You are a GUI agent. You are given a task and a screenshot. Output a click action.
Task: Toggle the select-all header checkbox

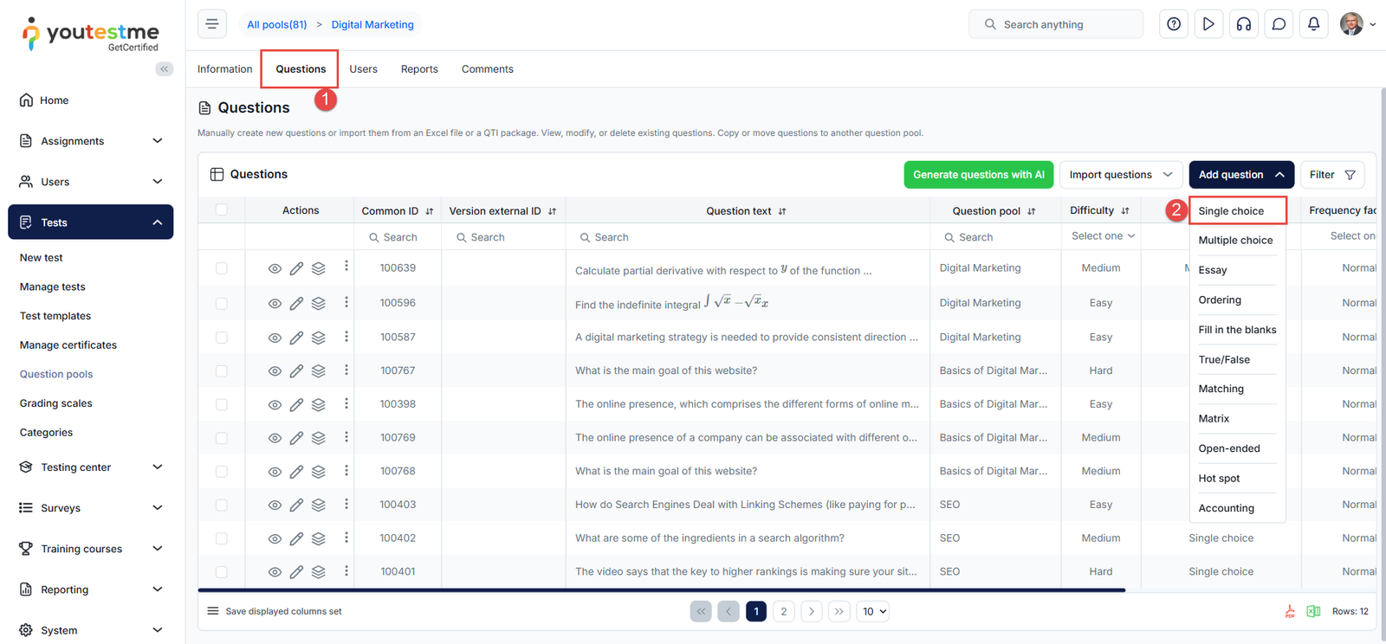click(222, 210)
